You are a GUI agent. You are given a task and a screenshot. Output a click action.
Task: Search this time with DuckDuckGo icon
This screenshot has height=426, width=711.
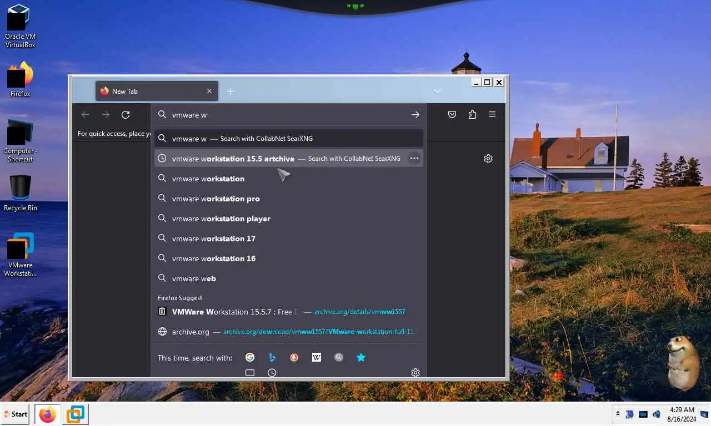(294, 357)
